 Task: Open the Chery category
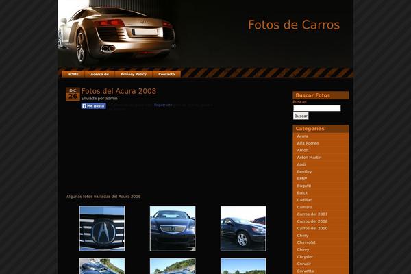tap(303, 235)
